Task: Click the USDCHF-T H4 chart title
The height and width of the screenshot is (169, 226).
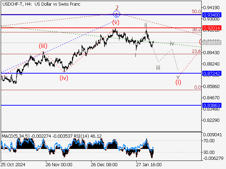Action: click(41, 4)
